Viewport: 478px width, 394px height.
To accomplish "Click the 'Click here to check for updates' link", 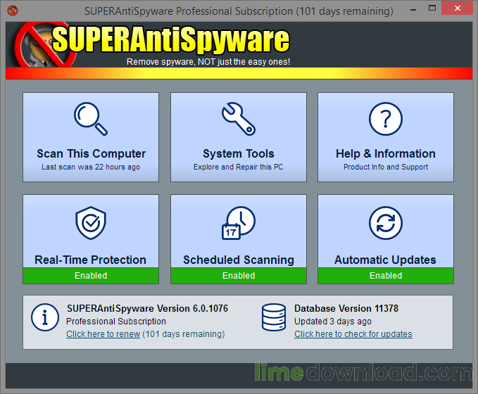I will tap(353, 334).
